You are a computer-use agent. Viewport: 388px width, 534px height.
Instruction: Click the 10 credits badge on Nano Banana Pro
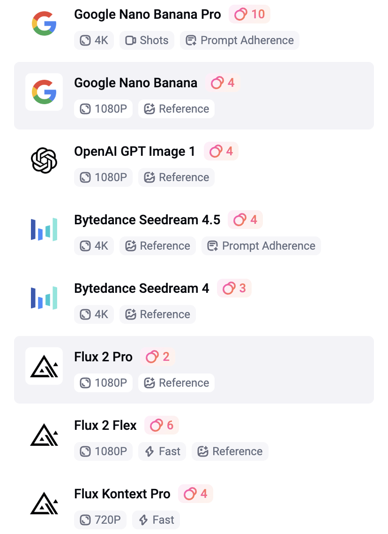pyautogui.click(x=250, y=15)
